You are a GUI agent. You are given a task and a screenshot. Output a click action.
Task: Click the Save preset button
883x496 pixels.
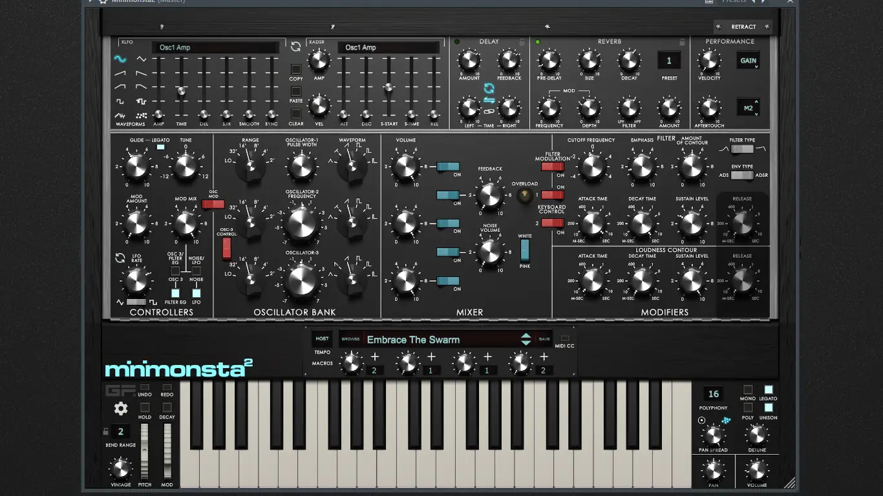click(x=544, y=339)
